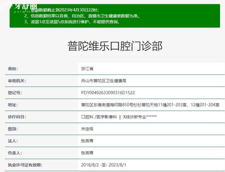Click the 负责人 label

[15, 153]
